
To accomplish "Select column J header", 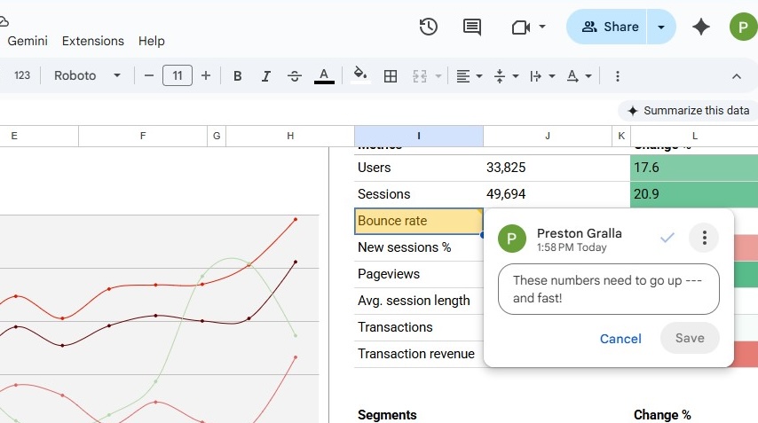I will pyautogui.click(x=548, y=136).
